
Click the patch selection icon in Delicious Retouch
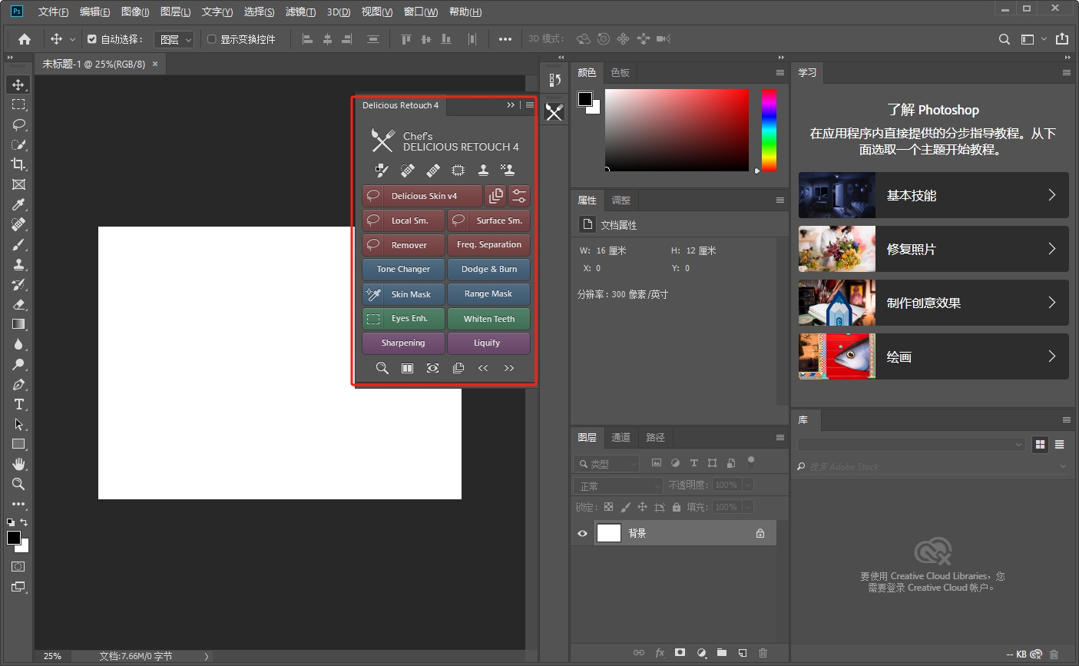pos(458,170)
